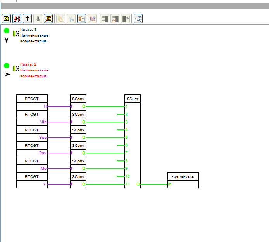Viewport: 269px width, 242px height.
Task: Click the add block input icon
Action: (104, 18)
